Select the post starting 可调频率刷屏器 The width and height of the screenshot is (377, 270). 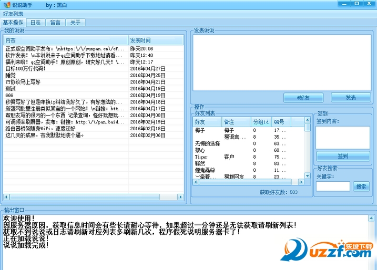click(x=94, y=122)
